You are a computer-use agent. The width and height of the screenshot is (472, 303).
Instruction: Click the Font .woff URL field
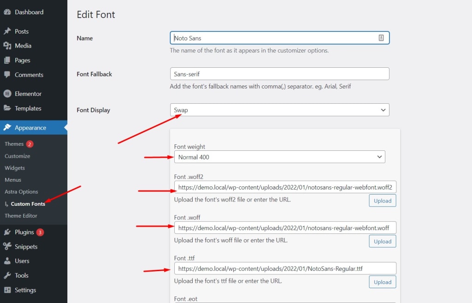(x=285, y=228)
